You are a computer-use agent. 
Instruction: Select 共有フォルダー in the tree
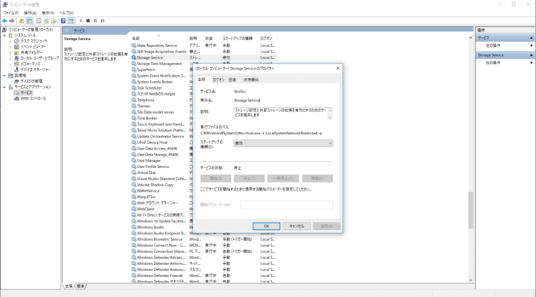coord(31,53)
